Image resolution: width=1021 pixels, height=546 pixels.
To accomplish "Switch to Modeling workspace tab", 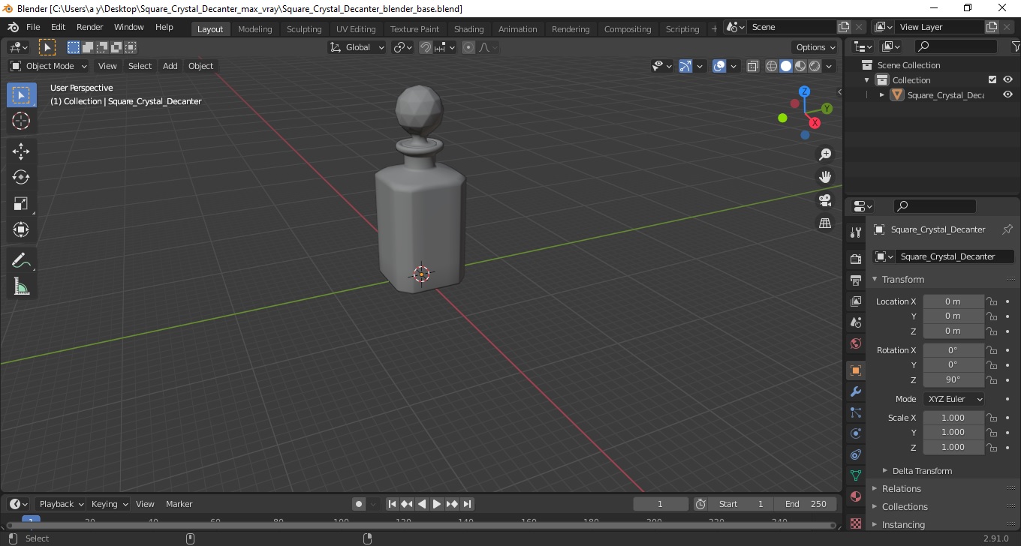I will click(x=254, y=29).
